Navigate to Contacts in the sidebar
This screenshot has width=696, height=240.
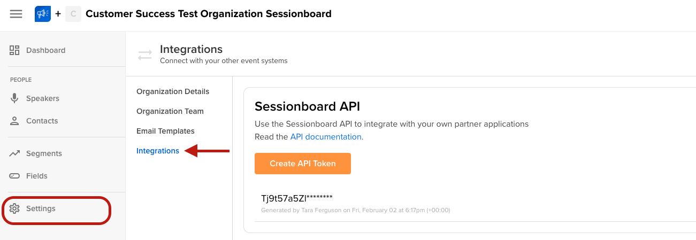click(x=42, y=121)
